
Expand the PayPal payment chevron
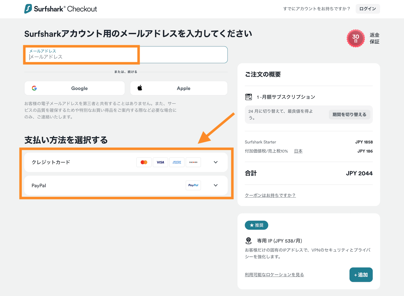(x=216, y=185)
